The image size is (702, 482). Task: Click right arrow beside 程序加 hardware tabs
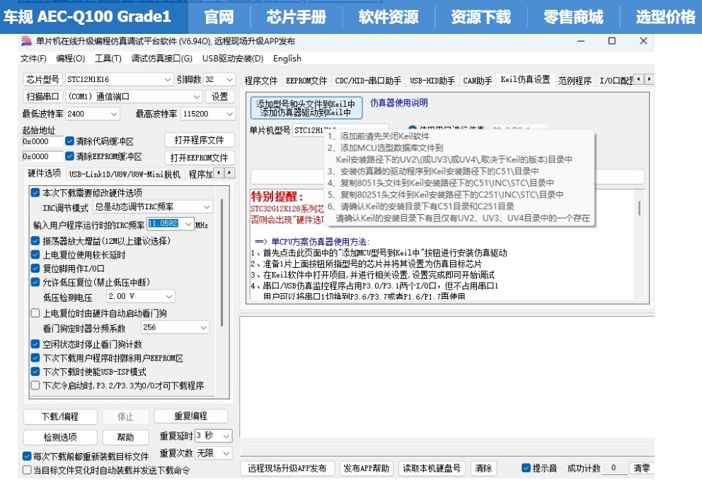click(229, 172)
